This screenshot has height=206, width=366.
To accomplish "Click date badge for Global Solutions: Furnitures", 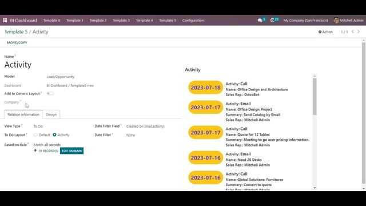I will [x=206, y=177].
